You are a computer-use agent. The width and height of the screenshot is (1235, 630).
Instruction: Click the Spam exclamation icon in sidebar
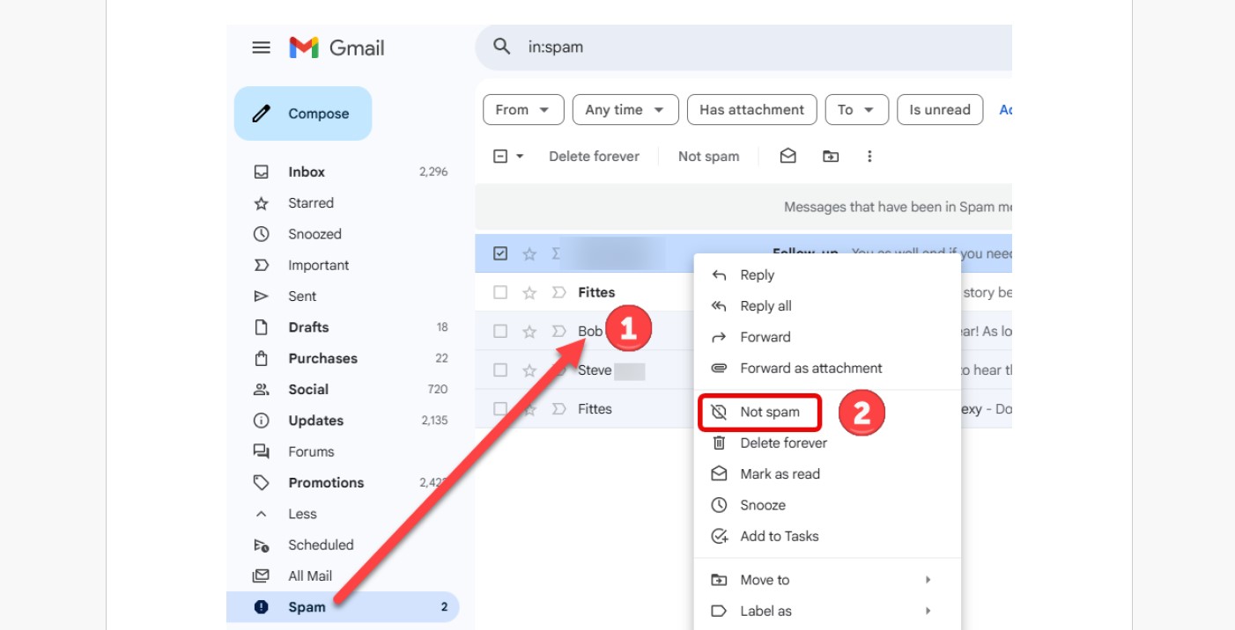click(261, 606)
